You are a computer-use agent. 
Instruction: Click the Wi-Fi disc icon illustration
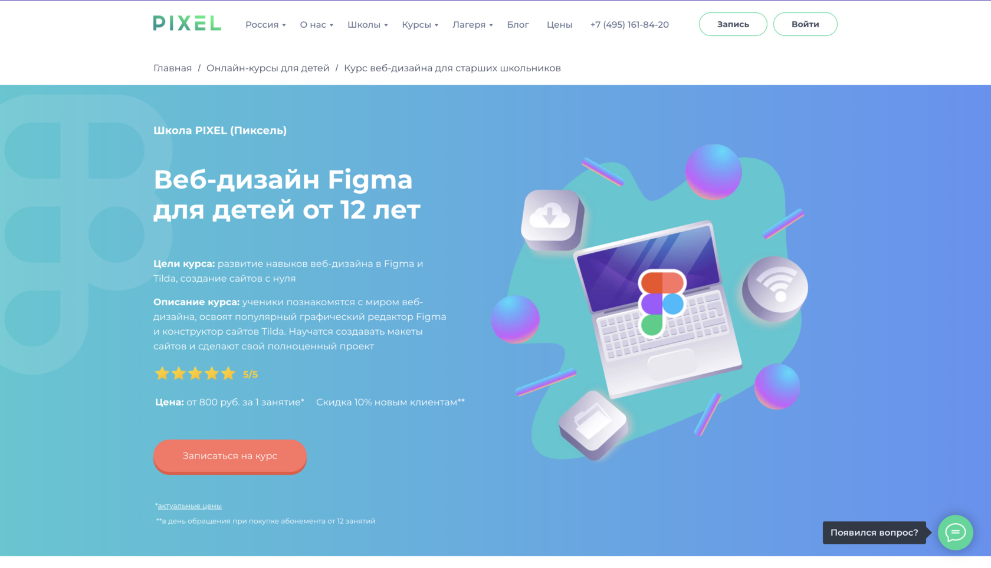tap(775, 289)
